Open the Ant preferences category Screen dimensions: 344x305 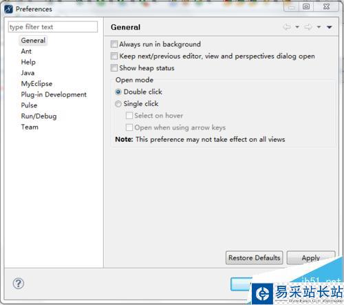click(26, 51)
